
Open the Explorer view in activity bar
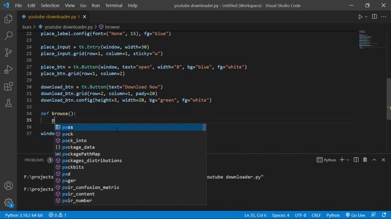(9, 19)
